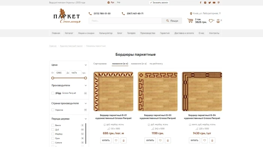
Task: Open Художественный паркет breadcrumb link
Action: [x=71, y=46]
